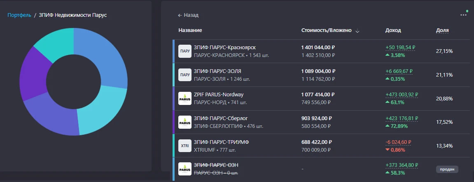This screenshot has height=182, width=474.
Task: Click the loss value -6 024,60 ₽
Action: [x=398, y=142]
